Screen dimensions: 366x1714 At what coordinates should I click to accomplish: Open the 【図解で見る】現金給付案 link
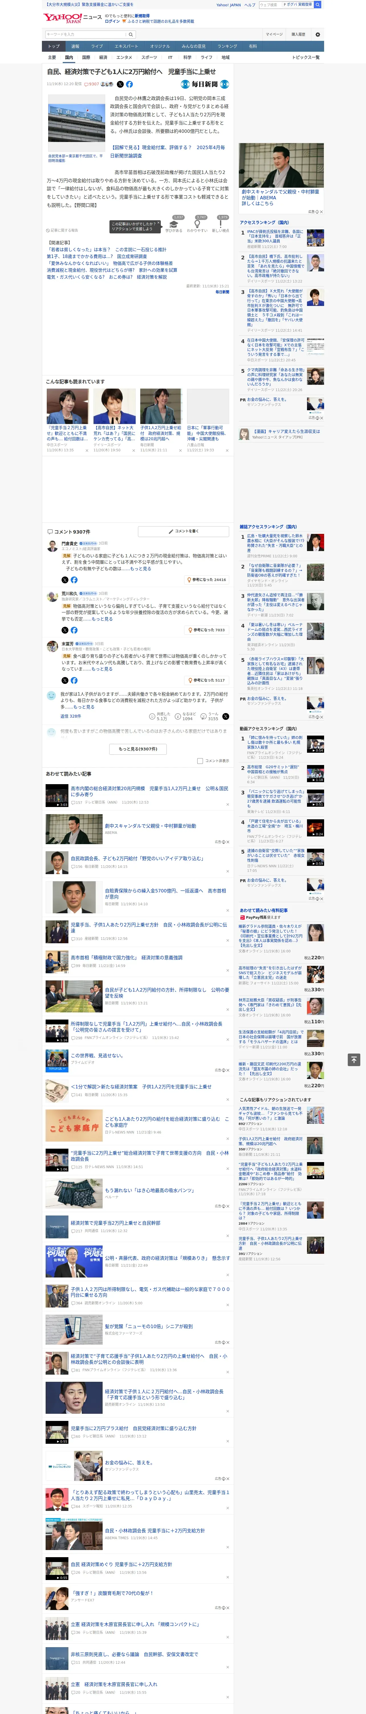pyautogui.click(x=167, y=152)
